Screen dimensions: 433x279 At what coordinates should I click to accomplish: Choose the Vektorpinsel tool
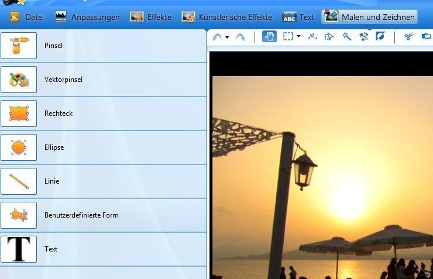[19, 80]
